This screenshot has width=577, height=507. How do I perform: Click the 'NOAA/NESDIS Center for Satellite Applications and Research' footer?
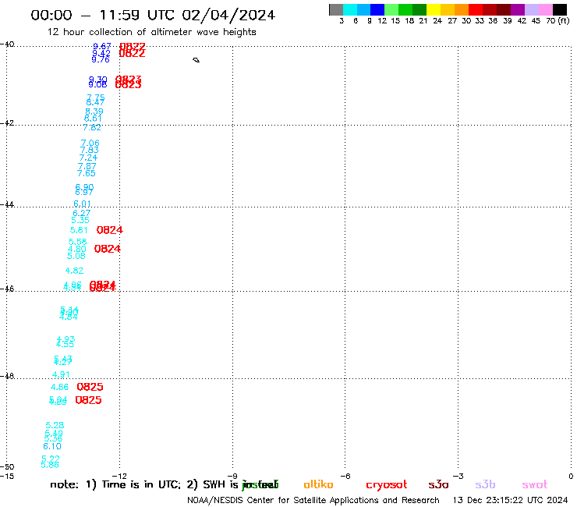[x=313, y=500]
